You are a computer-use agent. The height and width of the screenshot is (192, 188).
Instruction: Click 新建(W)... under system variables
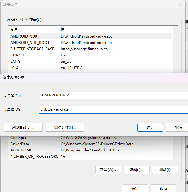click(x=108, y=170)
